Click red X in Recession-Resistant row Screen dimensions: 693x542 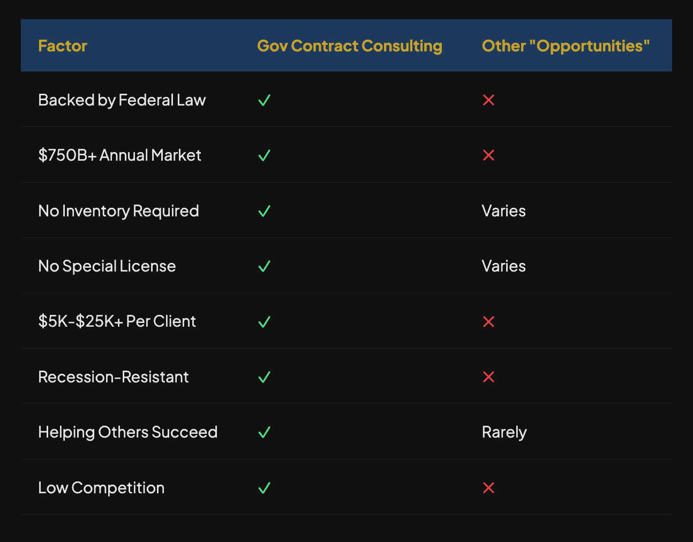pyautogui.click(x=488, y=377)
